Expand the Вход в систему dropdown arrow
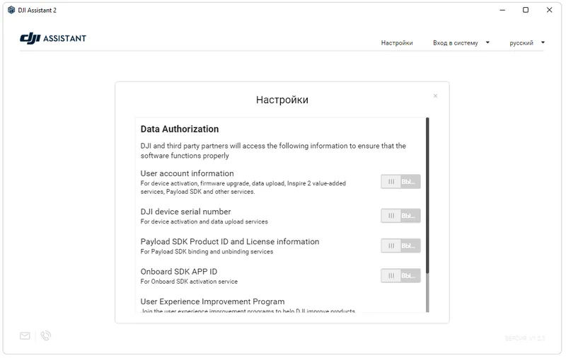 [487, 42]
